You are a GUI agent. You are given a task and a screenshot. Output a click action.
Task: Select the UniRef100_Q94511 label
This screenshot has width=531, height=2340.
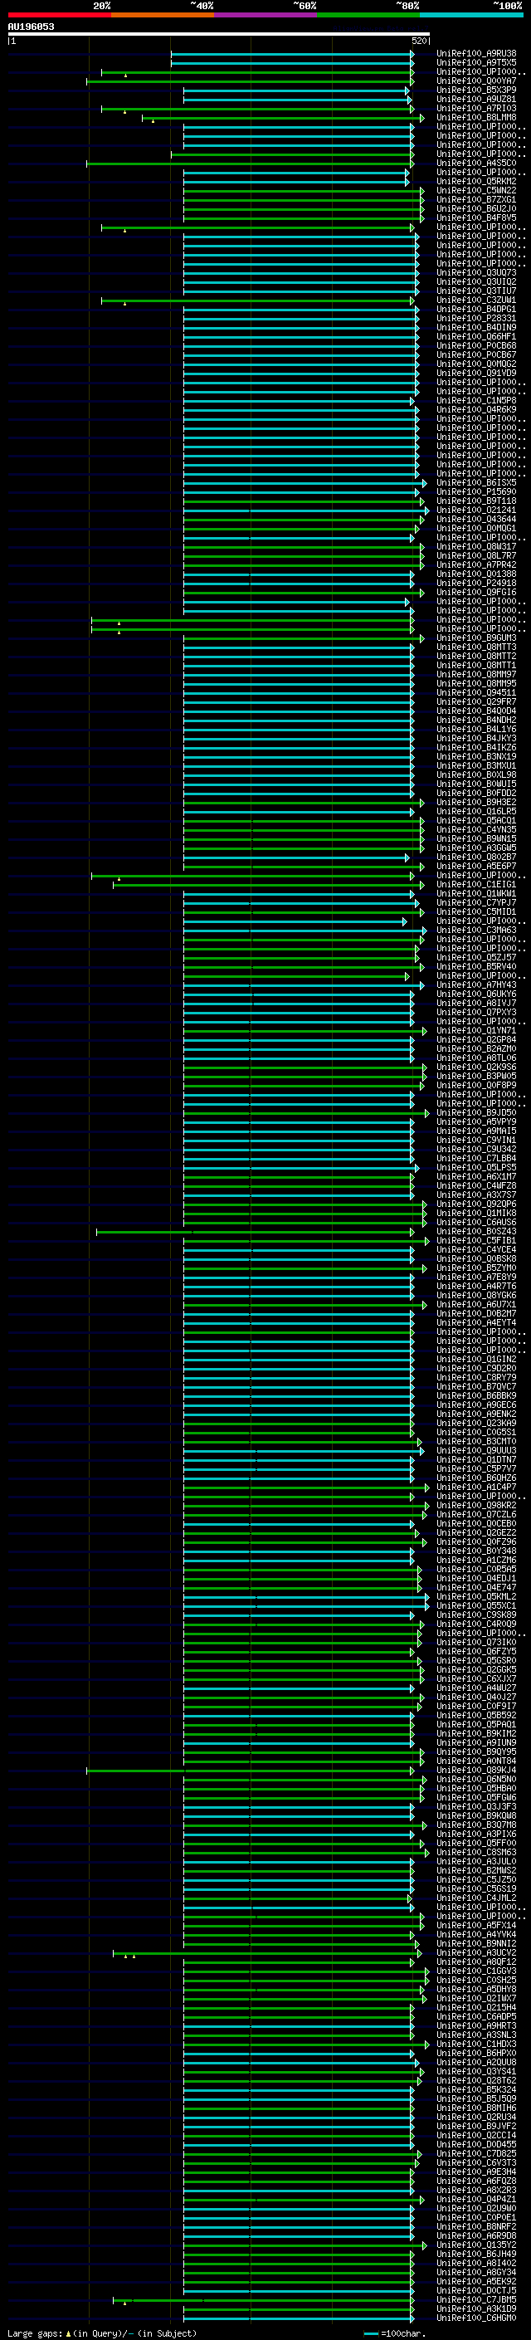(x=476, y=692)
